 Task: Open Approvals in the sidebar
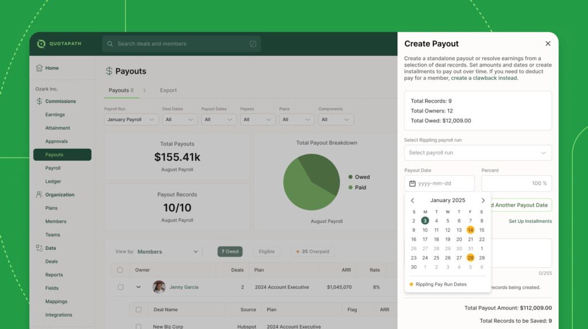point(56,141)
